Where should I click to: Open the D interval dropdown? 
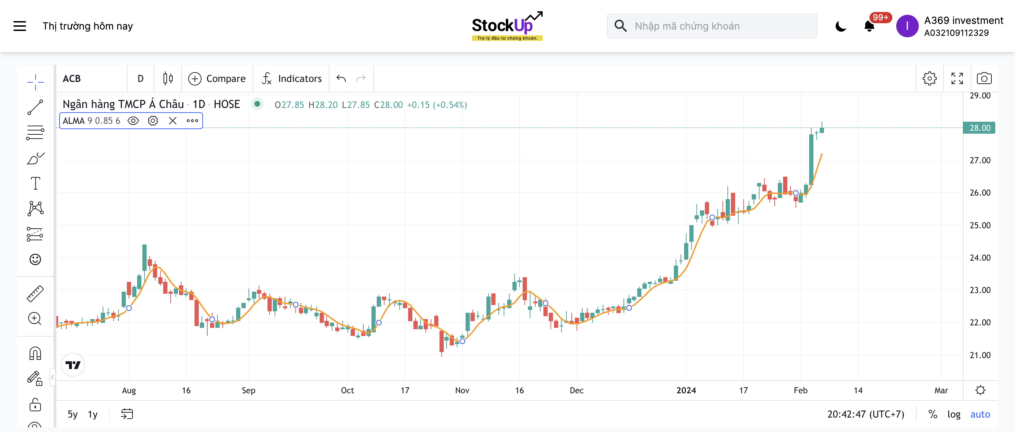pos(140,79)
